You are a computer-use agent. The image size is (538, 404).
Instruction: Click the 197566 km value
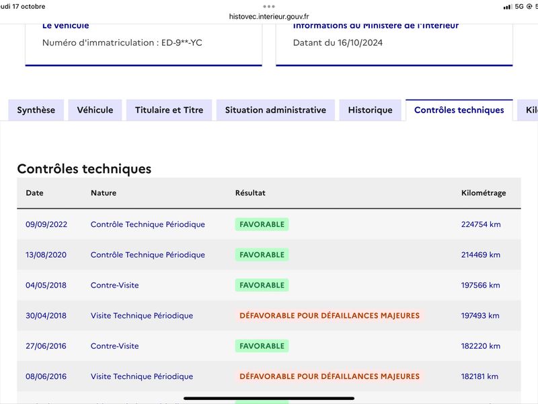pos(480,285)
